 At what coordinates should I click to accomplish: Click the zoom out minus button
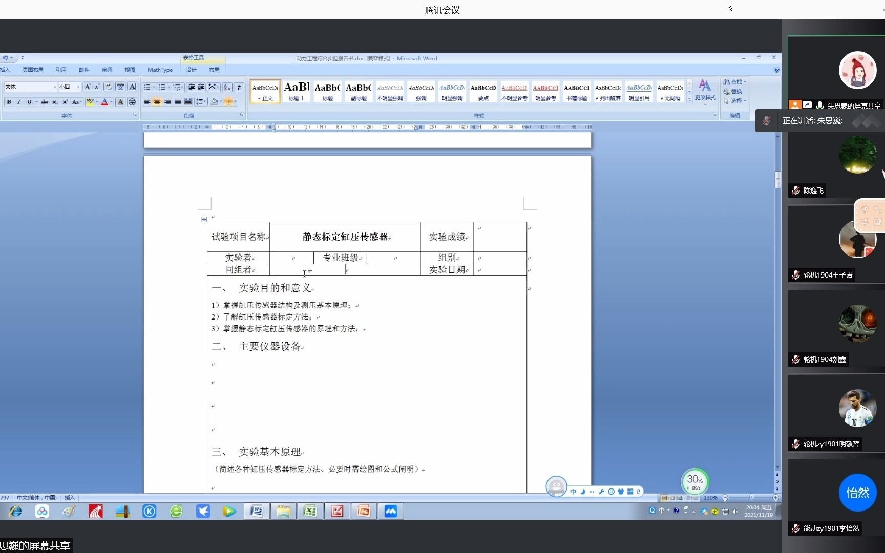coord(725,498)
